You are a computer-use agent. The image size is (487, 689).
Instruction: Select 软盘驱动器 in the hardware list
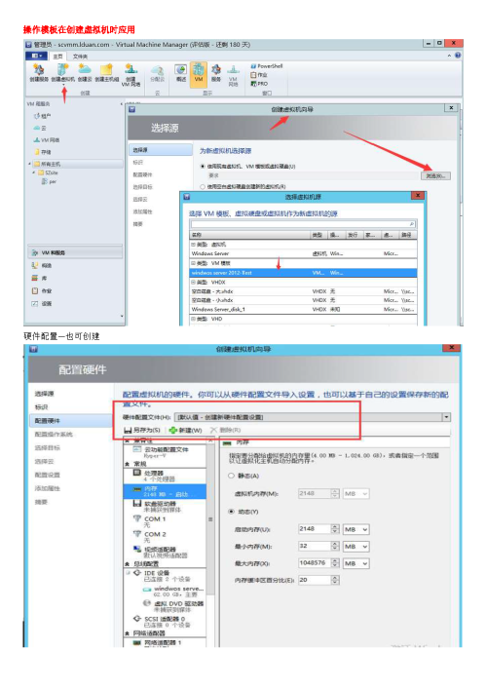coord(165,506)
